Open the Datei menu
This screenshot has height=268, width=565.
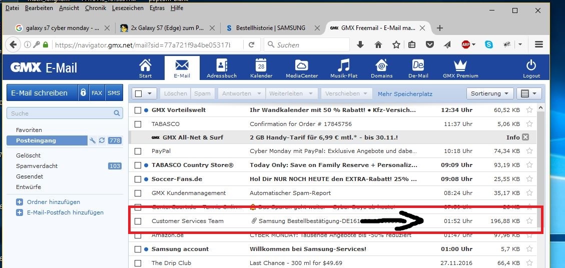12,8
